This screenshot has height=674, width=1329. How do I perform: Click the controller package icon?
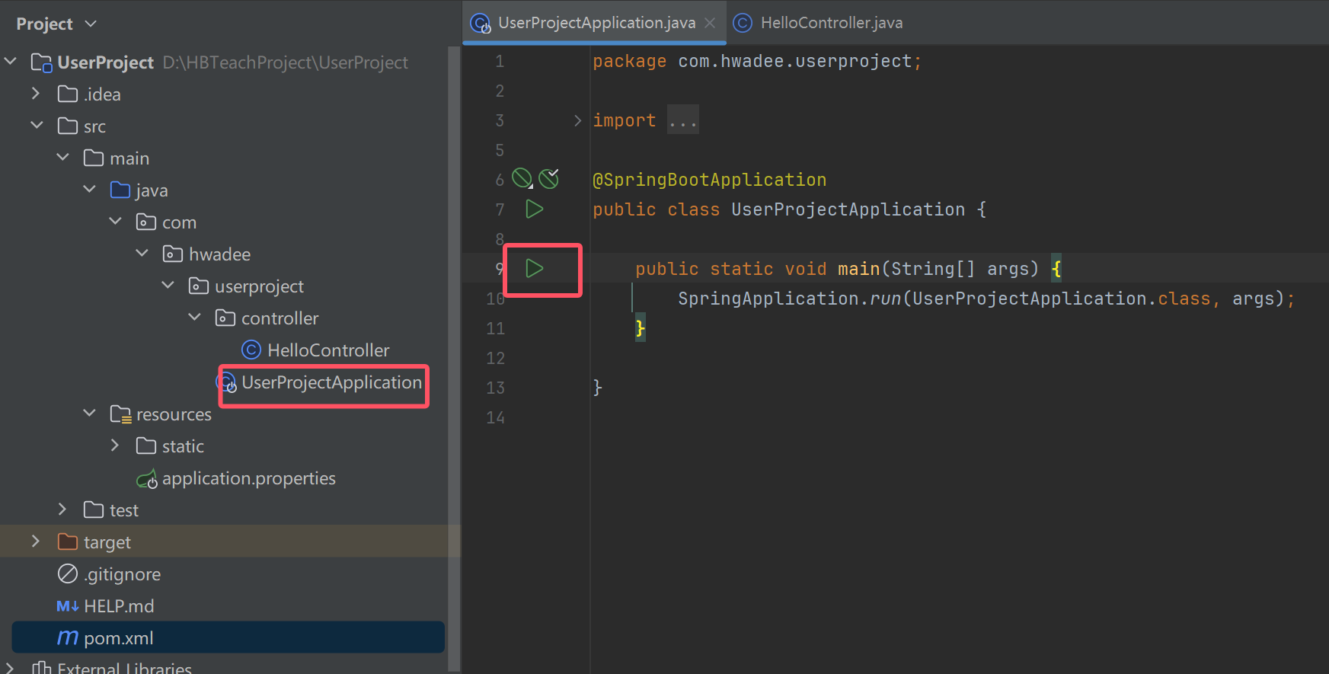click(225, 318)
